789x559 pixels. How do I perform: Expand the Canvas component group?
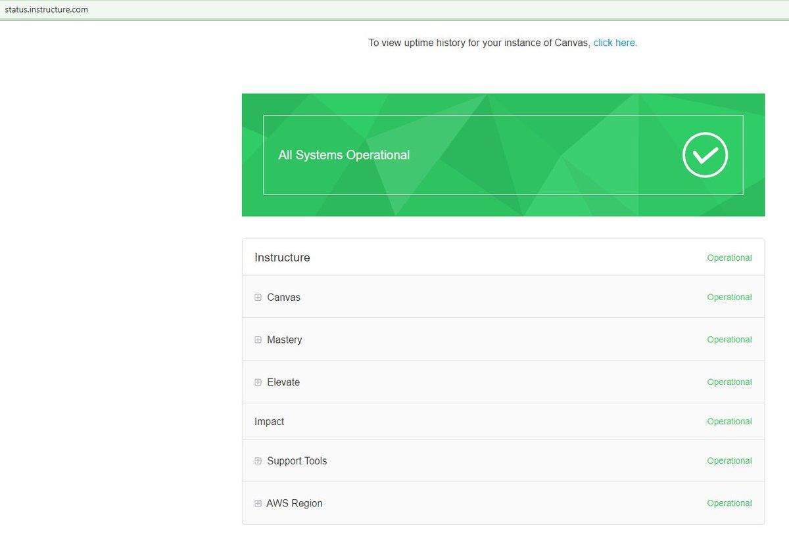pyautogui.click(x=258, y=298)
